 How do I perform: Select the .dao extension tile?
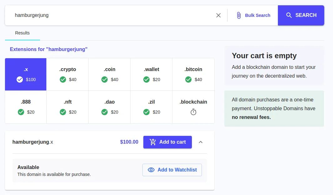click(x=109, y=107)
